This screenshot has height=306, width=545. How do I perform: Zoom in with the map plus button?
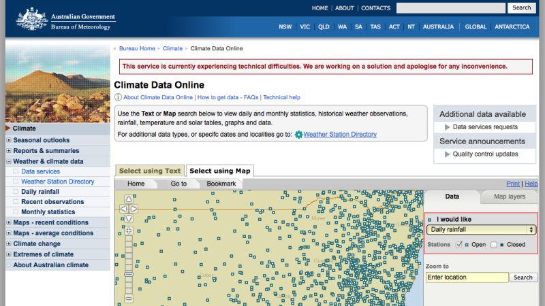129,231
